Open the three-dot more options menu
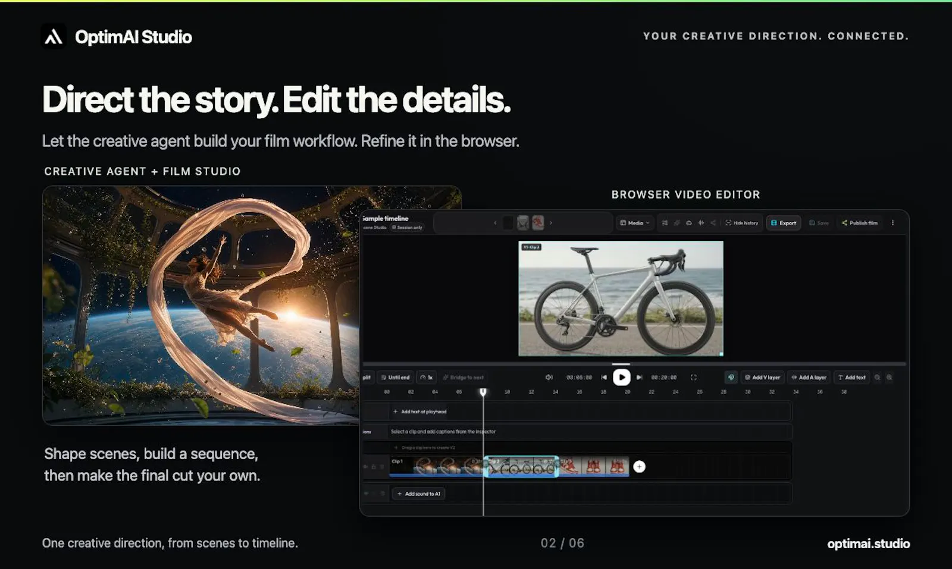The height and width of the screenshot is (569, 952). 892,223
